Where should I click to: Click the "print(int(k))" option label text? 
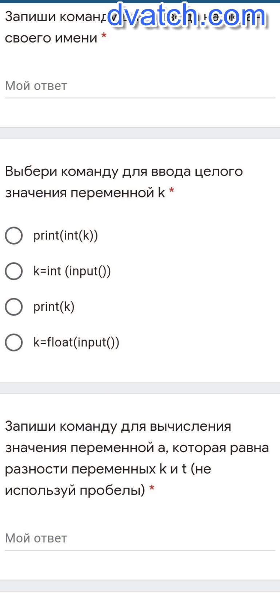click(65, 236)
